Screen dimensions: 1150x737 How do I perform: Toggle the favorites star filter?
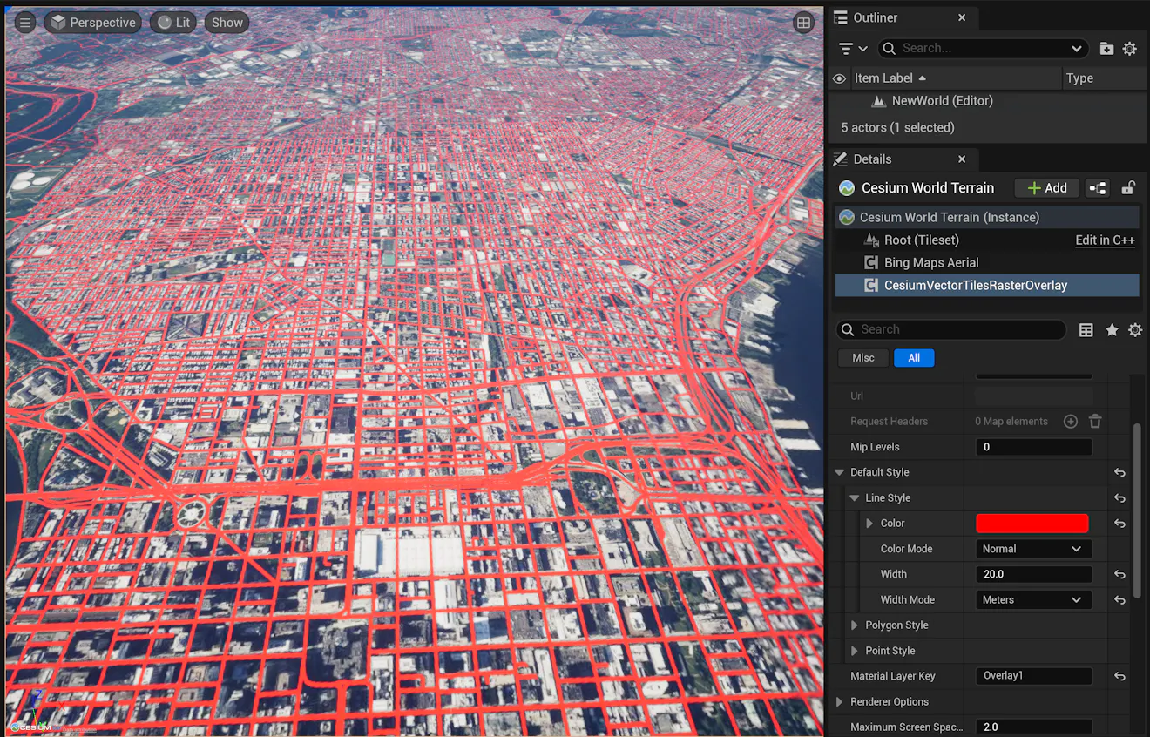[x=1112, y=330]
